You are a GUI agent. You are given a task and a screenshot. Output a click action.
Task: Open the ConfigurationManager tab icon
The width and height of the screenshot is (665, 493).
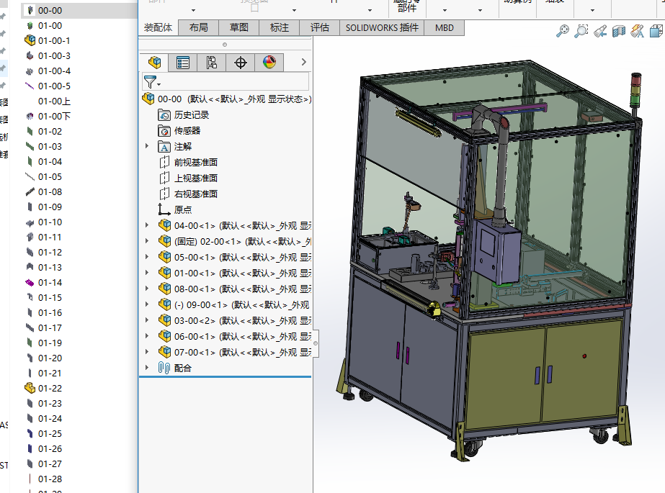(211, 63)
